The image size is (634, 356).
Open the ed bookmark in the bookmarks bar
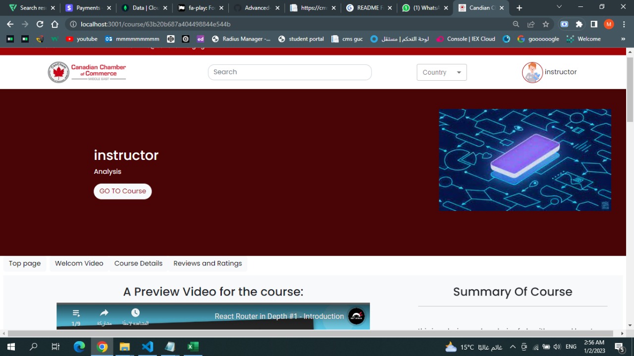(x=200, y=39)
